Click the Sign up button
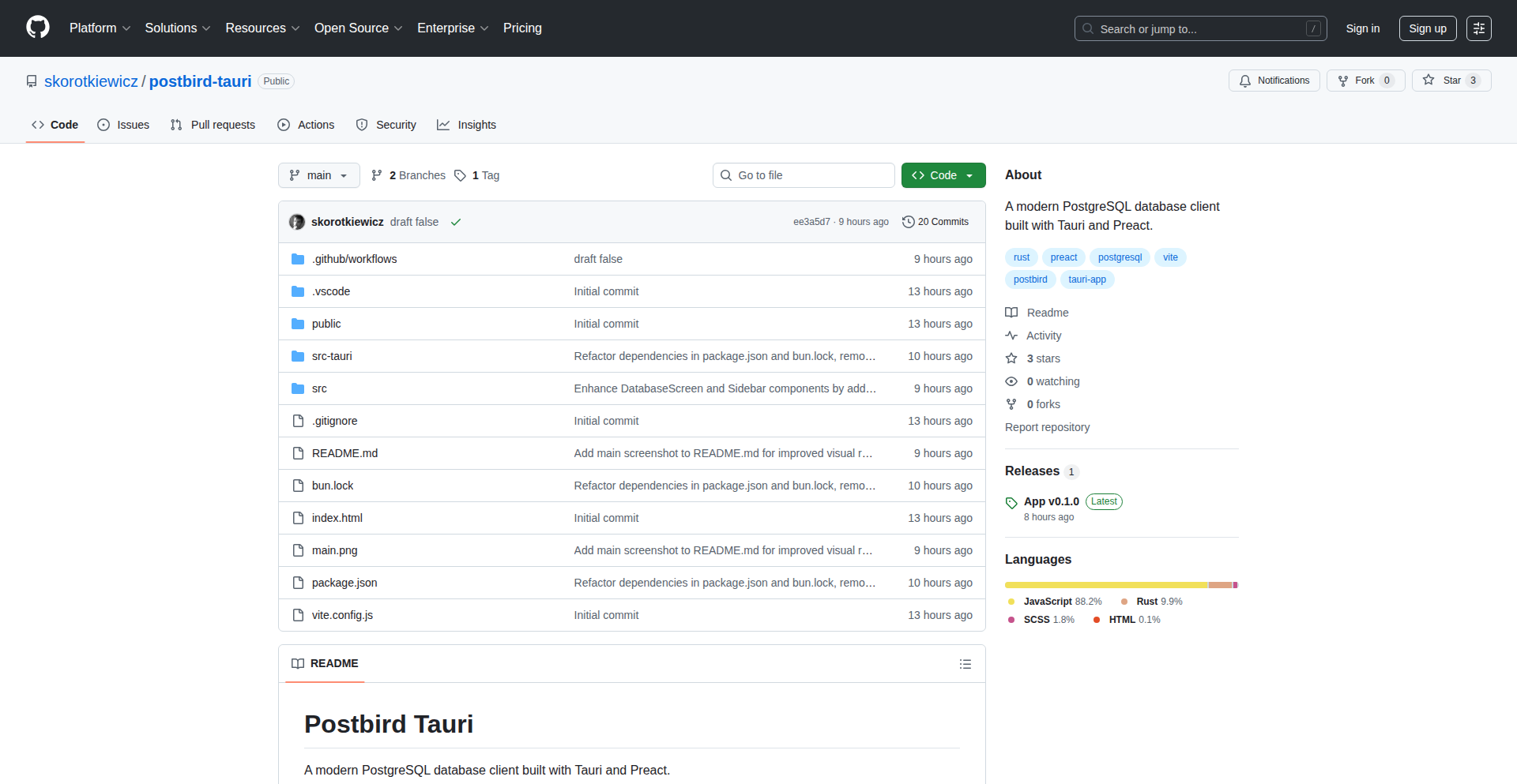The height and width of the screenshot is (784, 1517). 1428,28
